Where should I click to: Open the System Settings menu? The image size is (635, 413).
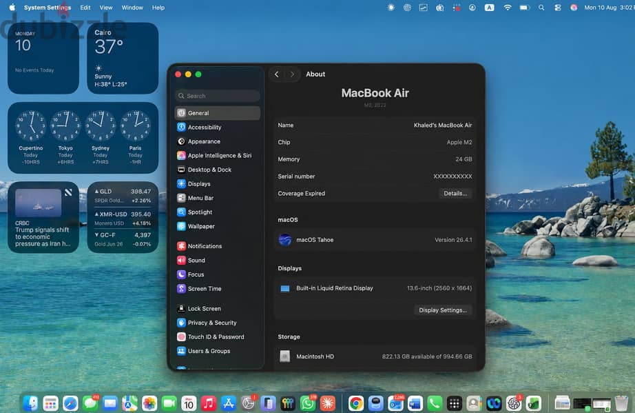coord(48,8)
